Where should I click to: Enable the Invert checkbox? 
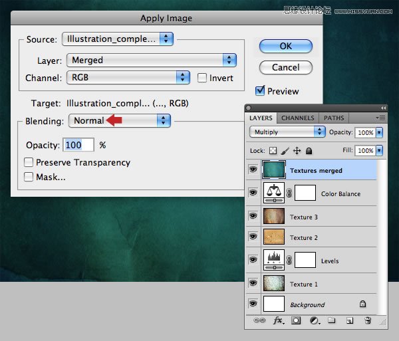(202, 78)
